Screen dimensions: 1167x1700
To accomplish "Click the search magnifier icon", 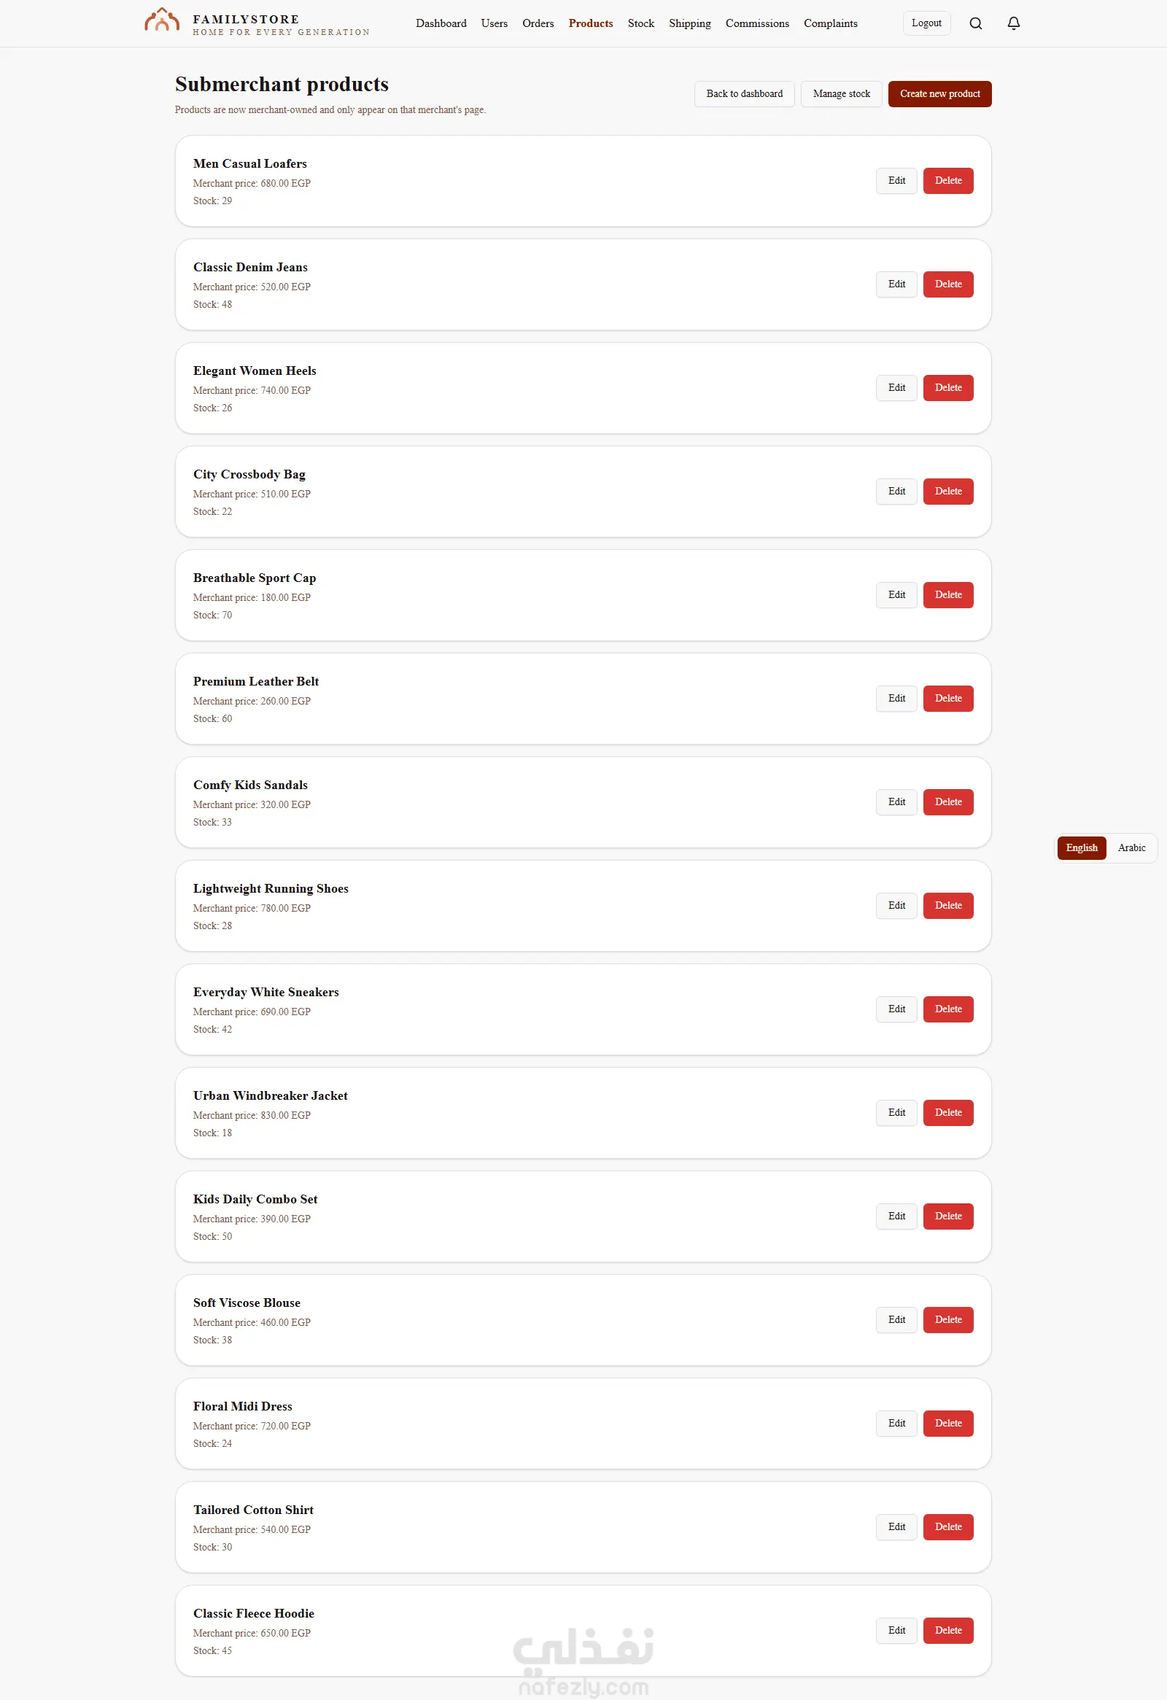I will [x=975, y=23].
